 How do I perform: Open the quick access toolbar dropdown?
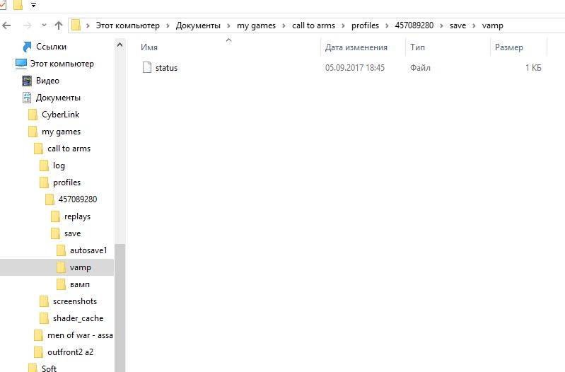point(33,5)
